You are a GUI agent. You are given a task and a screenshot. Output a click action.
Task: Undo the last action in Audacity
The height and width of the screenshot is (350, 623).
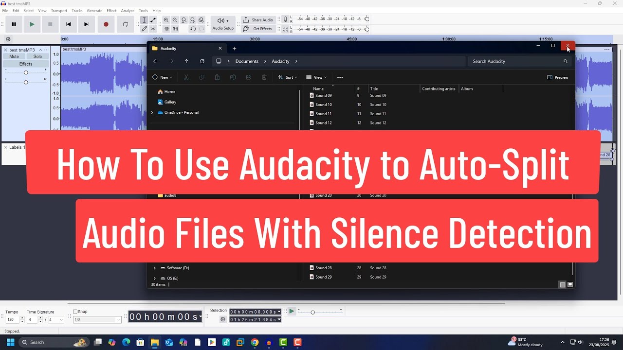tap(193, 29)
